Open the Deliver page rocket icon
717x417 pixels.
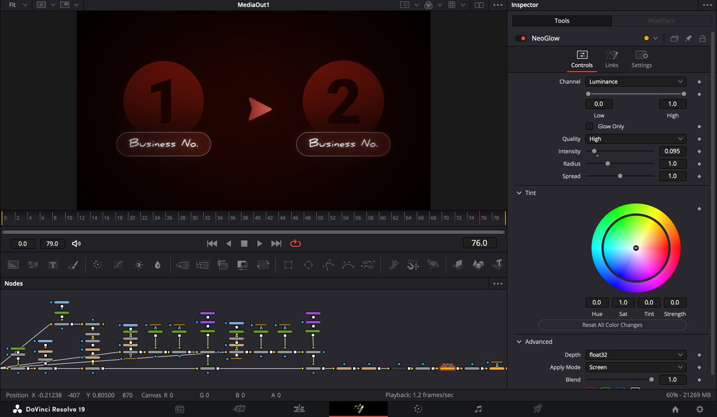tap(538, 409)
